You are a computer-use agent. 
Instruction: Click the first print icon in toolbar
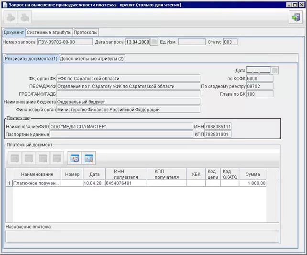[x=11, y=18]
